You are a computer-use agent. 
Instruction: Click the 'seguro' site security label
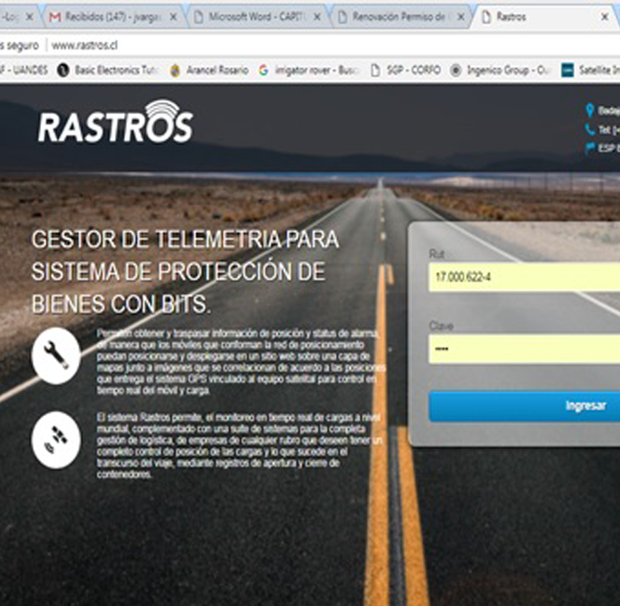[23, 46]
